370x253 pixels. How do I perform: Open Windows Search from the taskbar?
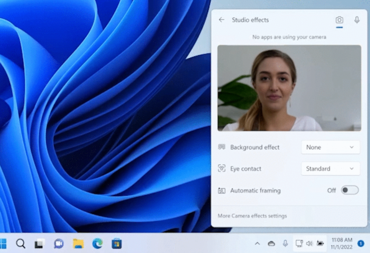pyautogui.click(x=21, y=243)
